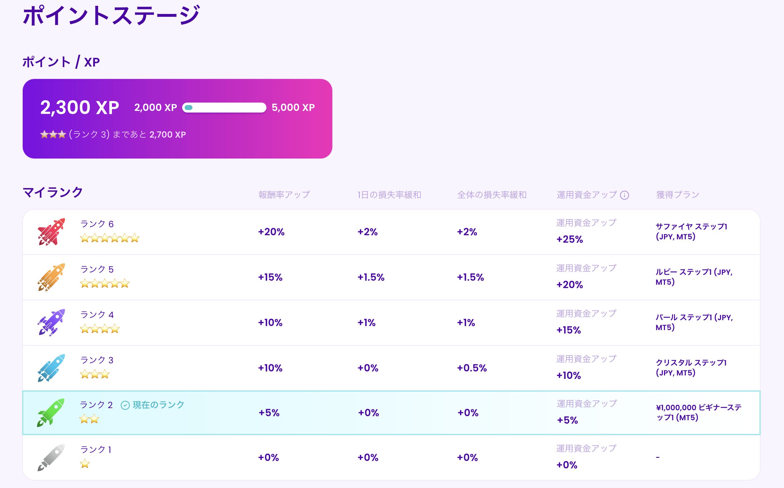
Task: Click the three-star icon in XP card
Action: click(x=53, y=135)
